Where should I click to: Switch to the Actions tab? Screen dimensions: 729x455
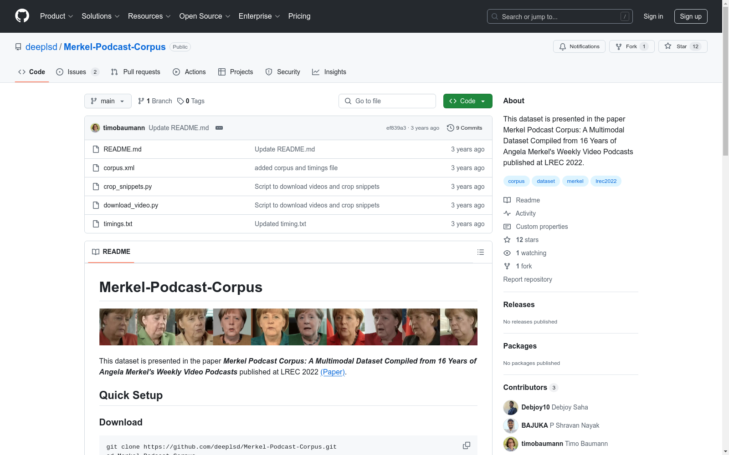tap(190, 72)
